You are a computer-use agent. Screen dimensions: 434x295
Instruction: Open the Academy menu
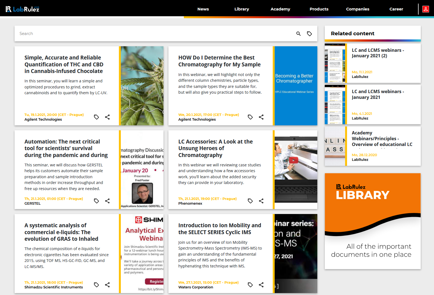point(280,9)
